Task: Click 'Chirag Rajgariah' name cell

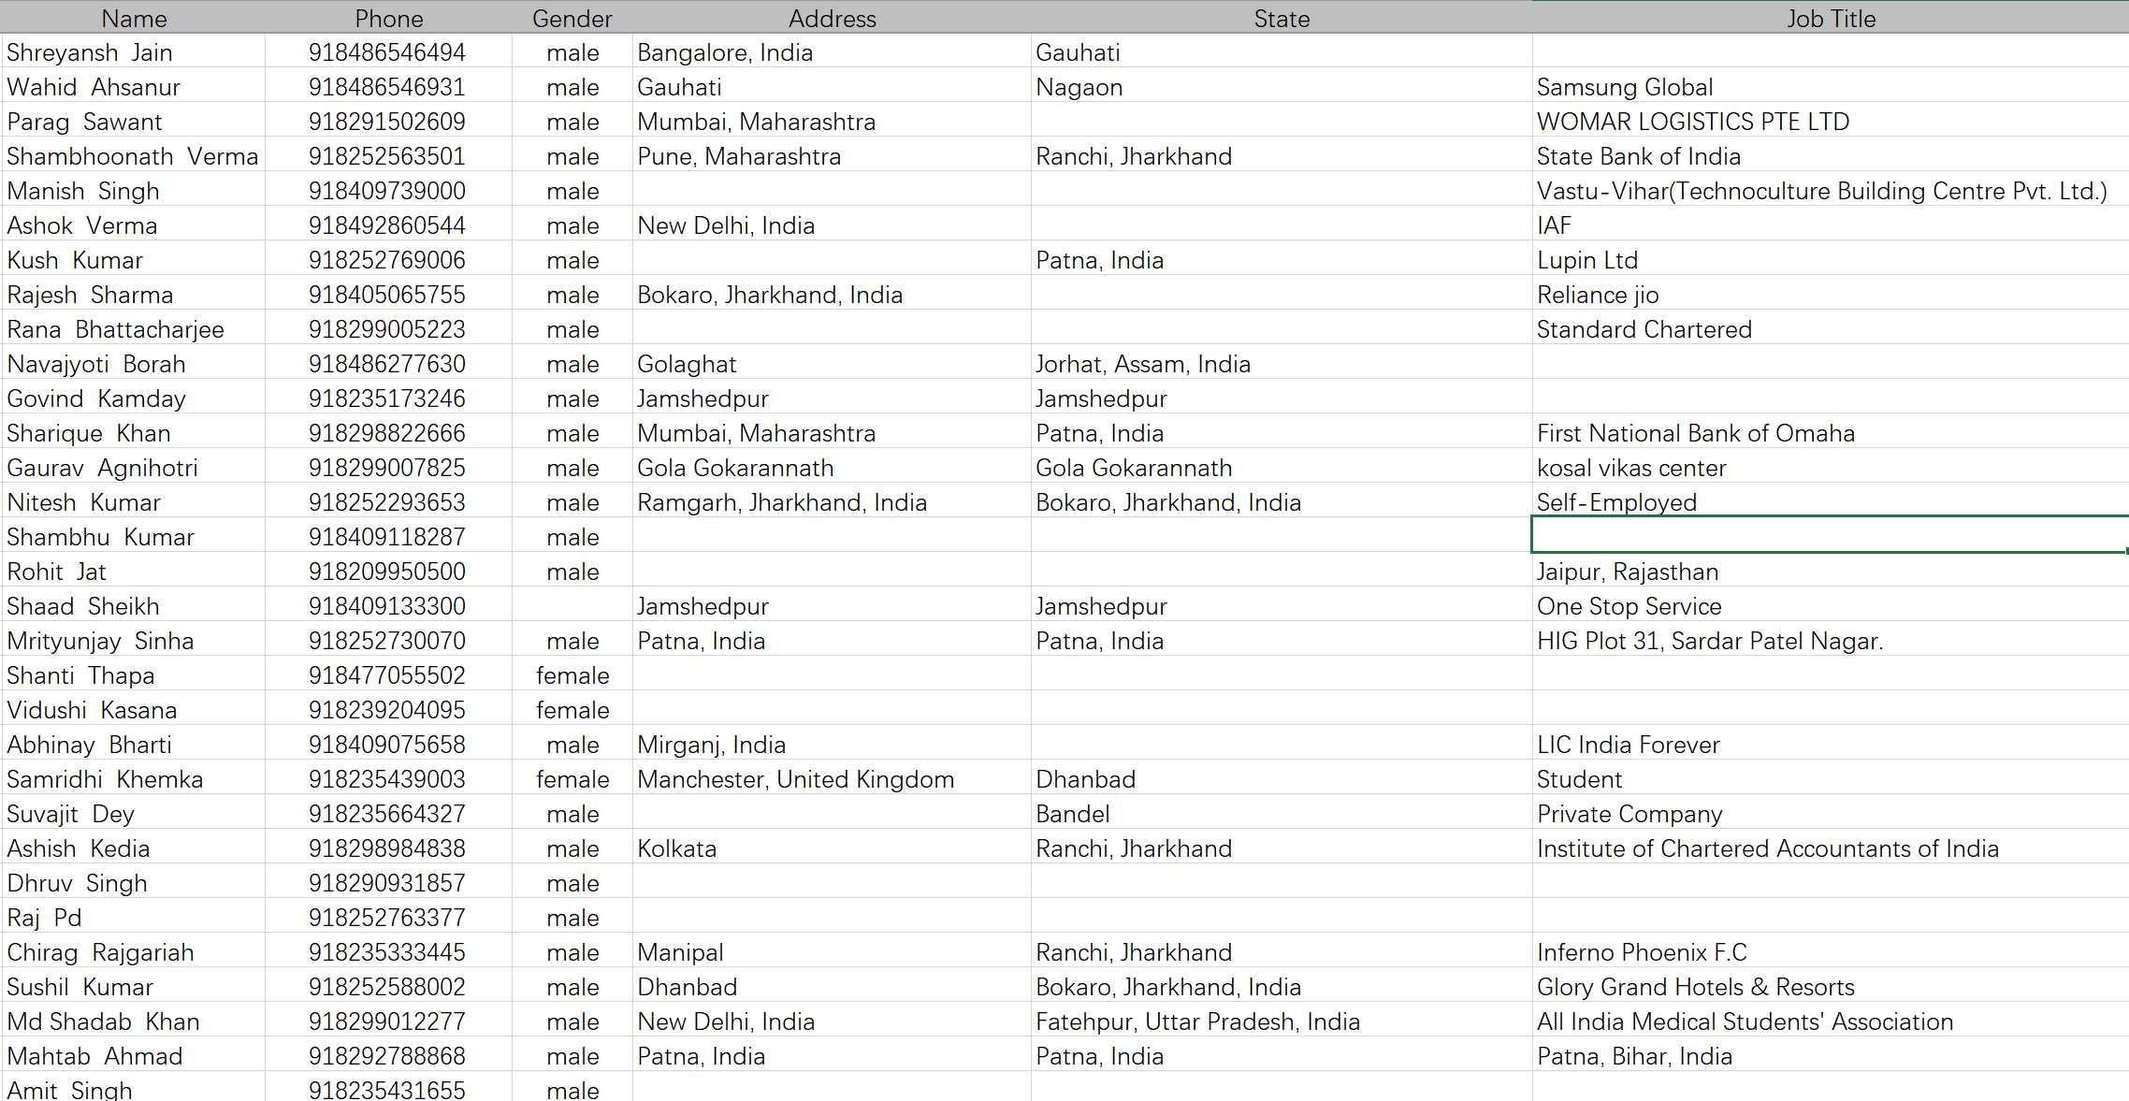Action: pos(134,952)
